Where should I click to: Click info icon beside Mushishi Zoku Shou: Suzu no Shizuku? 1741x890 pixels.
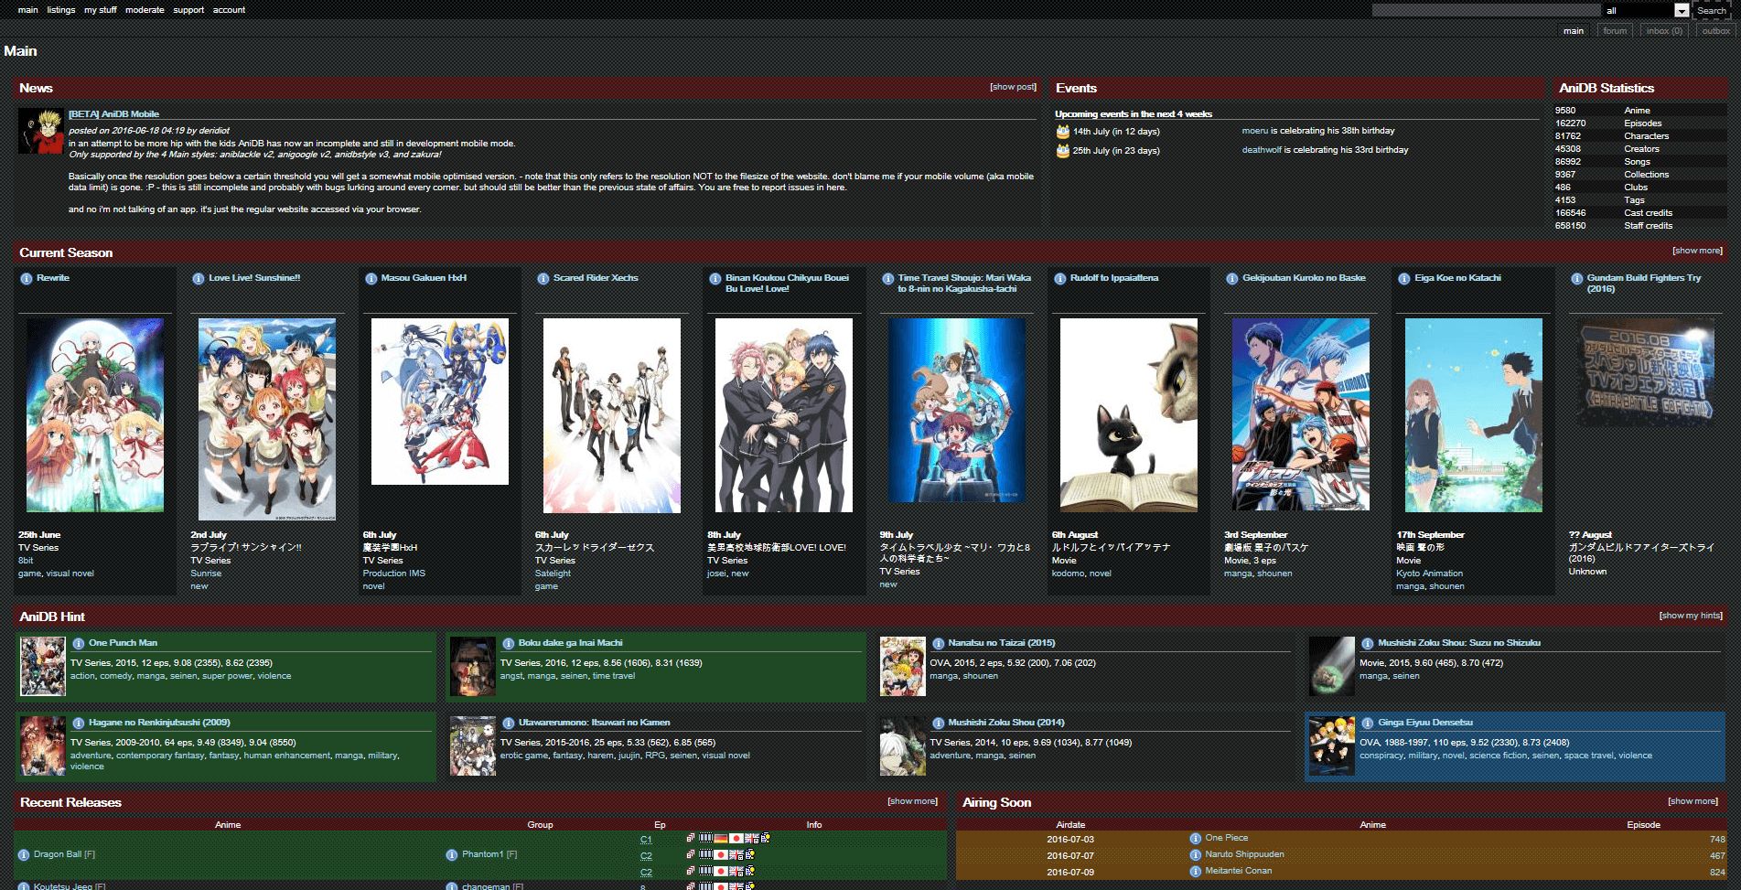(1368, 644)
